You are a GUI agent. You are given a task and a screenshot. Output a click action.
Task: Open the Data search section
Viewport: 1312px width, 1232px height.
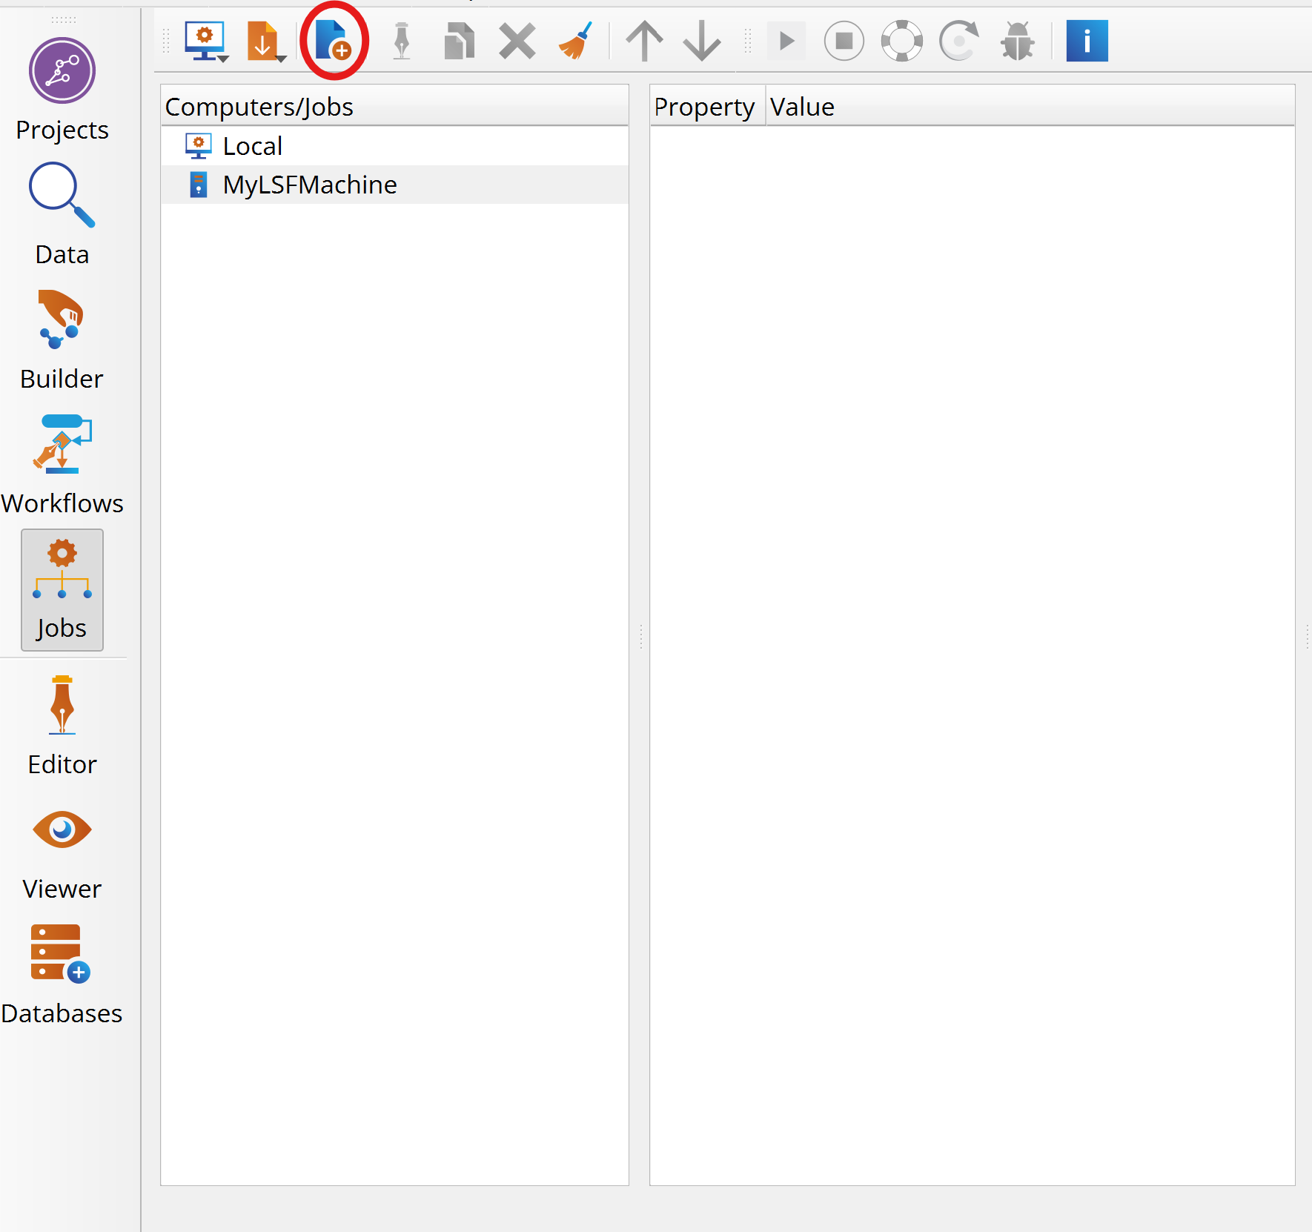coord(62,213)
